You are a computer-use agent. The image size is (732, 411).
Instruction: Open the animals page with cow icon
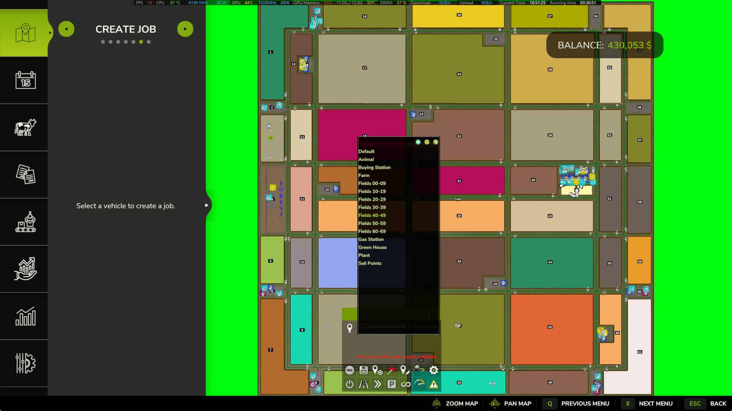coord(25,127)
